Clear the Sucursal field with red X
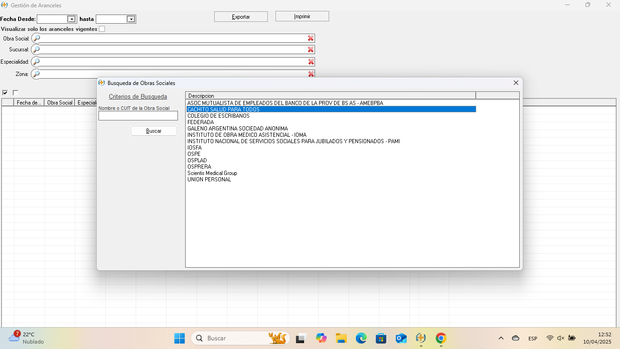The height and width of the screenshot is (349, 620). click(310, 50)
